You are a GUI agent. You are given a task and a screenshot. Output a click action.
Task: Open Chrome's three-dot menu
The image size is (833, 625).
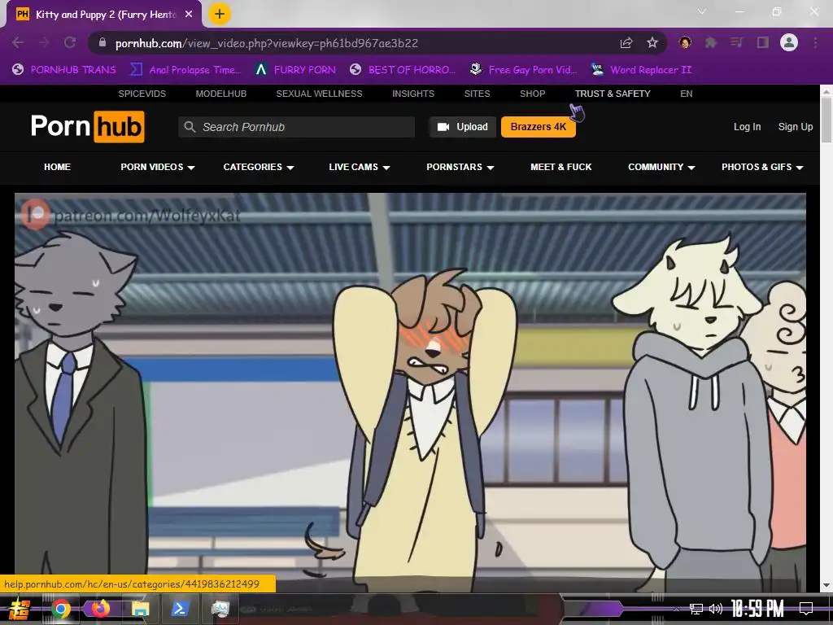pyautogui.click(x=815, y=43)
